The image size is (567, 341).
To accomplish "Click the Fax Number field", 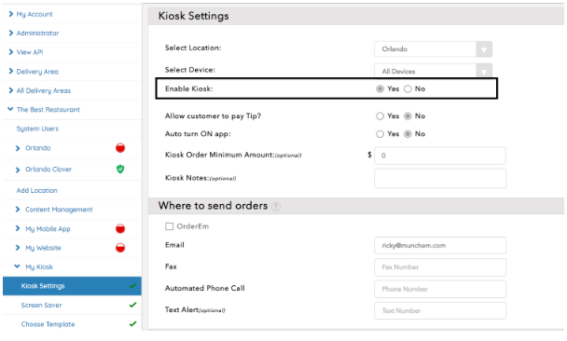I will (x=440, y=267).
